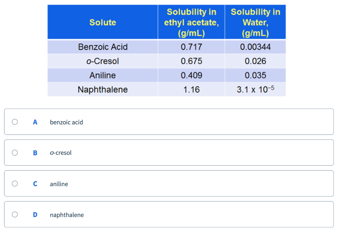Image resolution: width=337 pixels, height=232 pixels.
Task: Pick the naphthalene answer option
Action: 67,214
